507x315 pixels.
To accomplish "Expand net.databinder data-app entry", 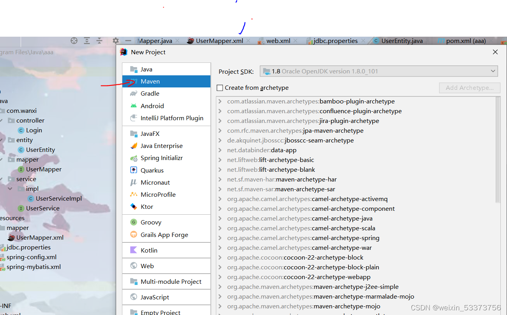I will pos(220,150).
